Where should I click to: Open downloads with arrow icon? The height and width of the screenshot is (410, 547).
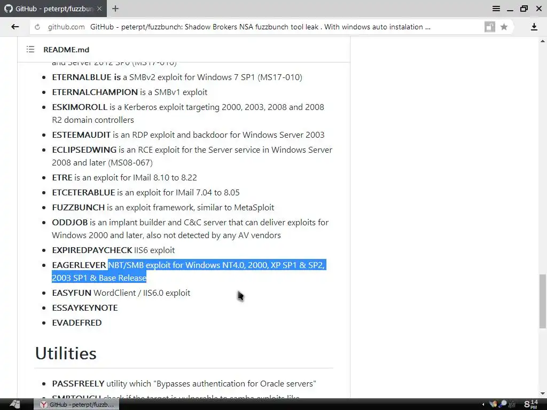[534, 27]
